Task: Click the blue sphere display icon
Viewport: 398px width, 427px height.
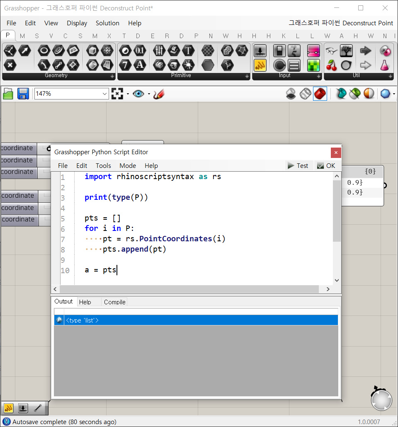Action: click(385, 94)
